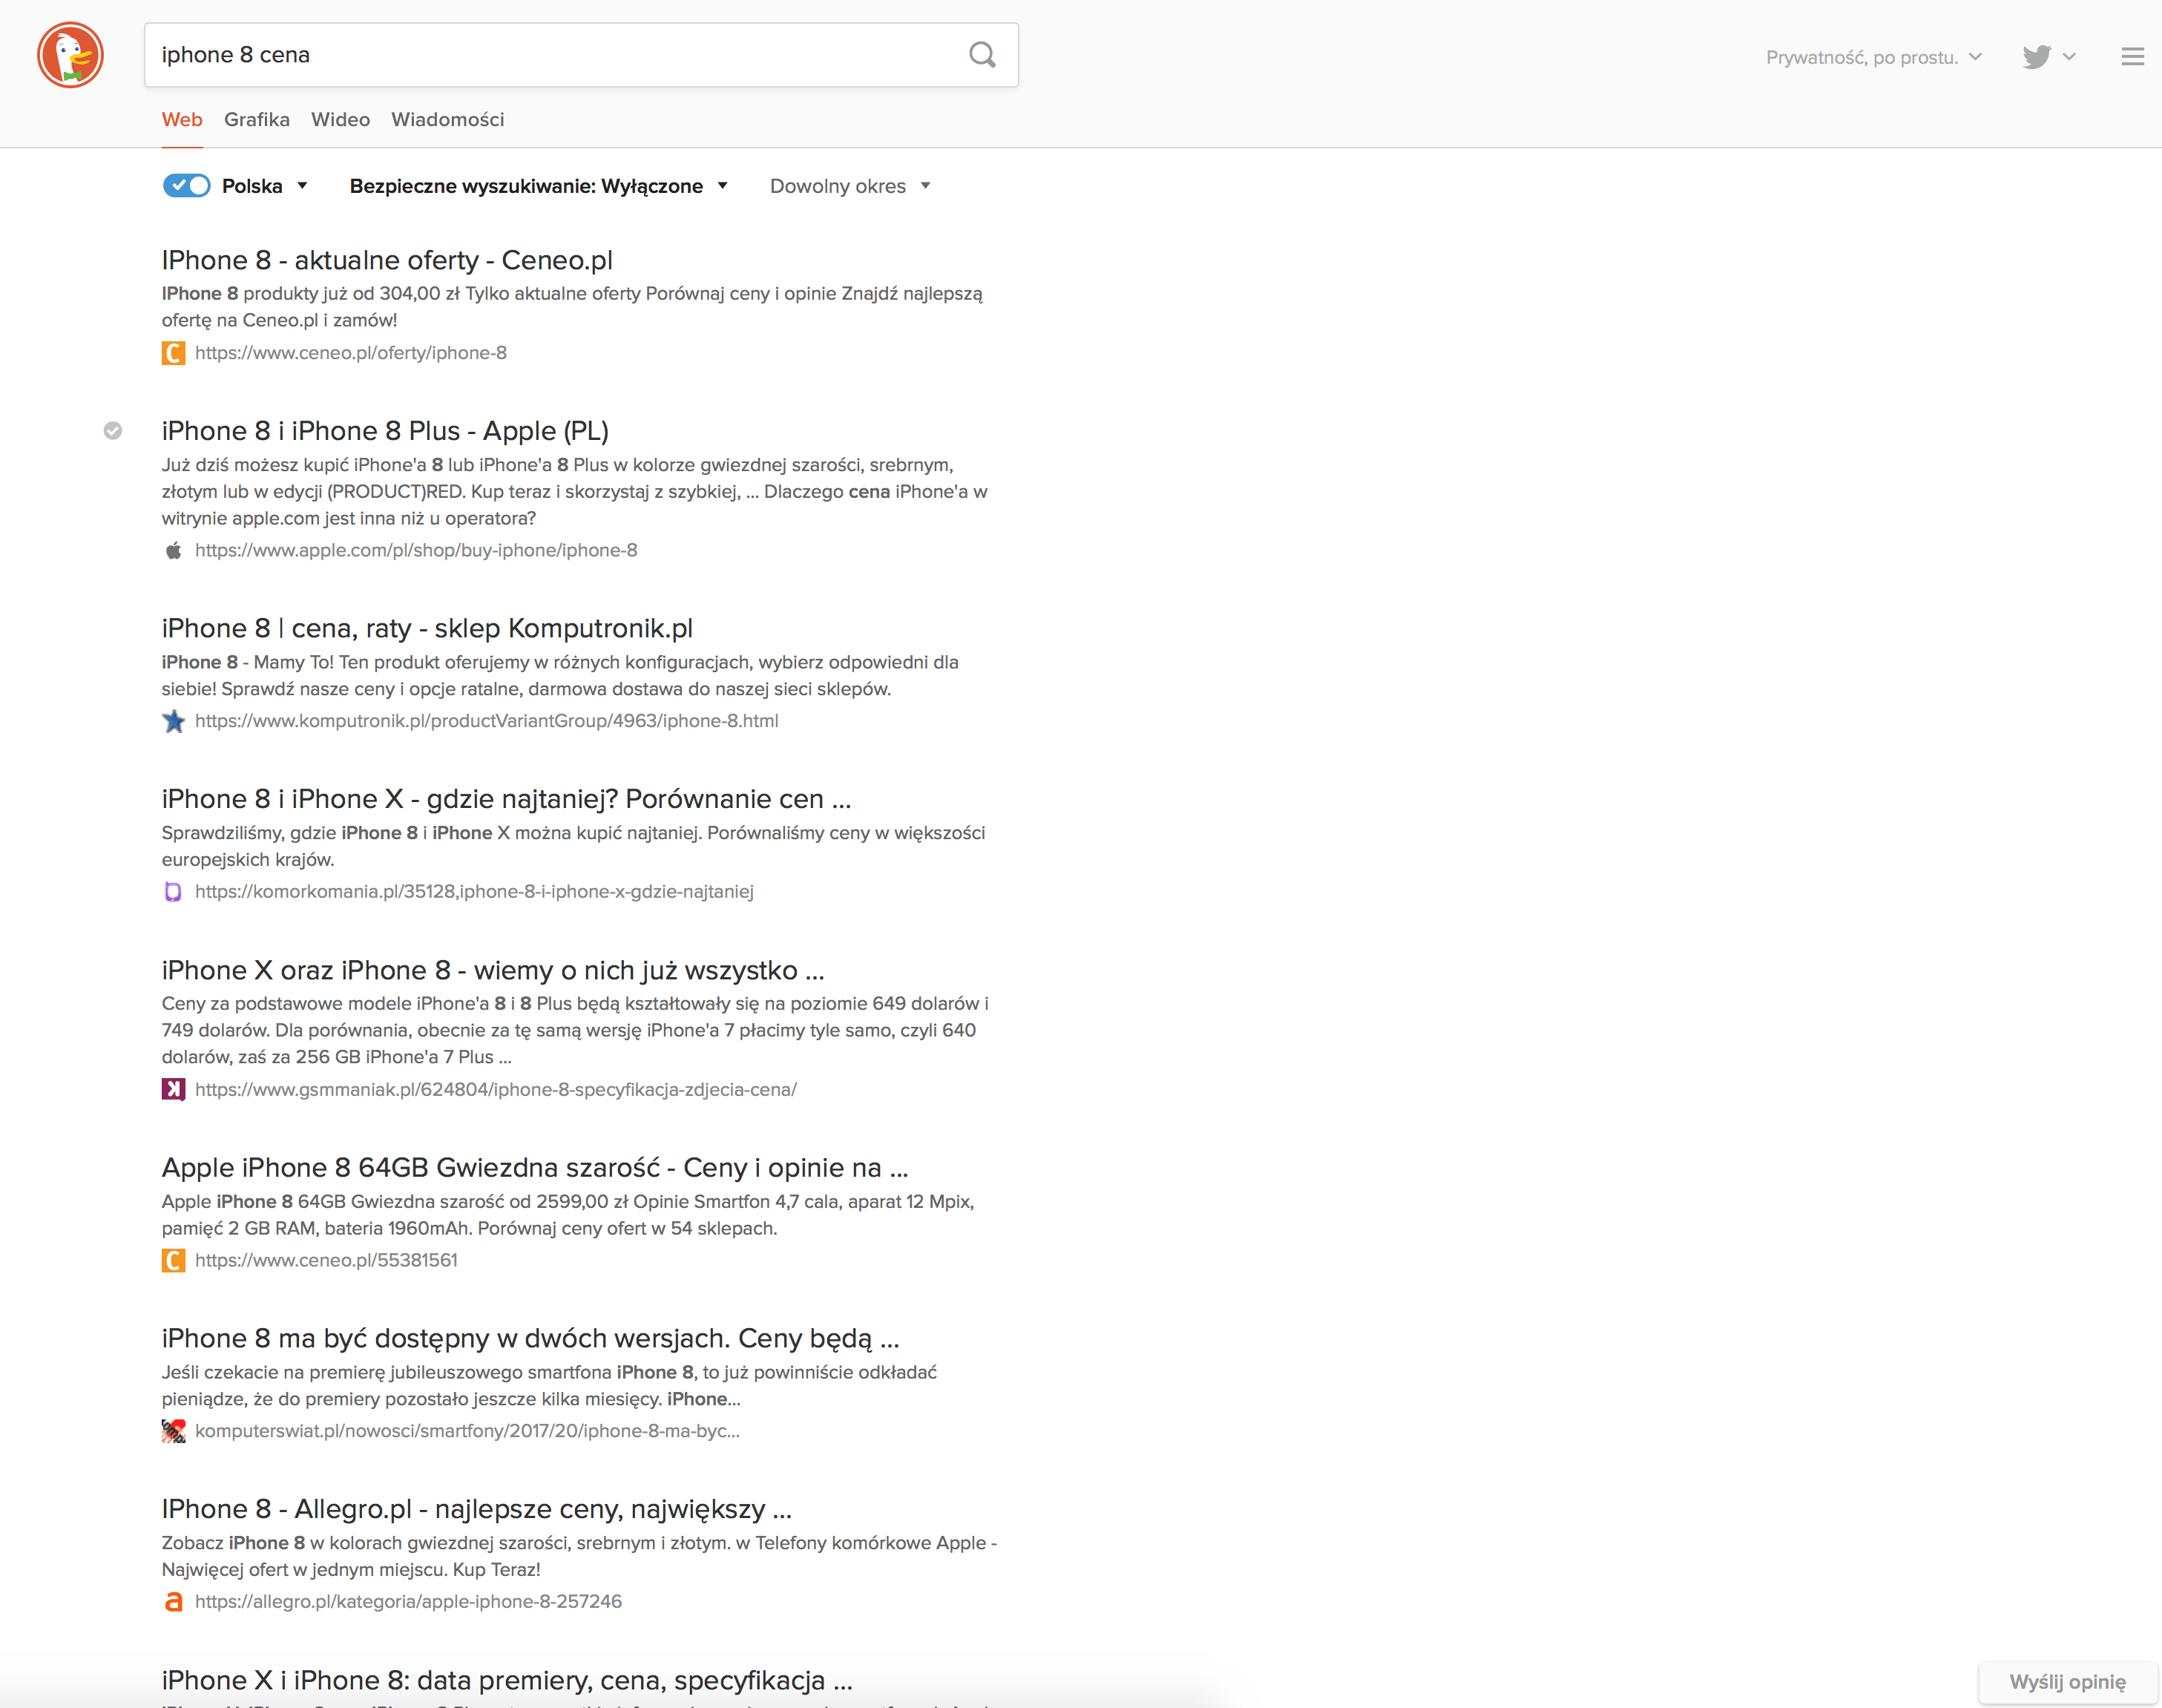Click the komputronik.pl productVariantGroup URL
Viewport: 2162px width, 1708px height.
pos(487,721)
